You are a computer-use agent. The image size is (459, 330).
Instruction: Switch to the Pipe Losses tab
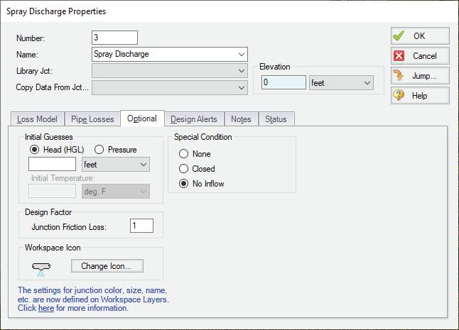[x=93, y=119]
